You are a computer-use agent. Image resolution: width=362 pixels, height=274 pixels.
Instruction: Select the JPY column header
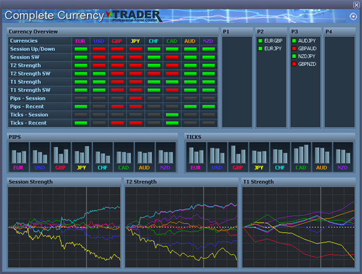click(135, 41)
